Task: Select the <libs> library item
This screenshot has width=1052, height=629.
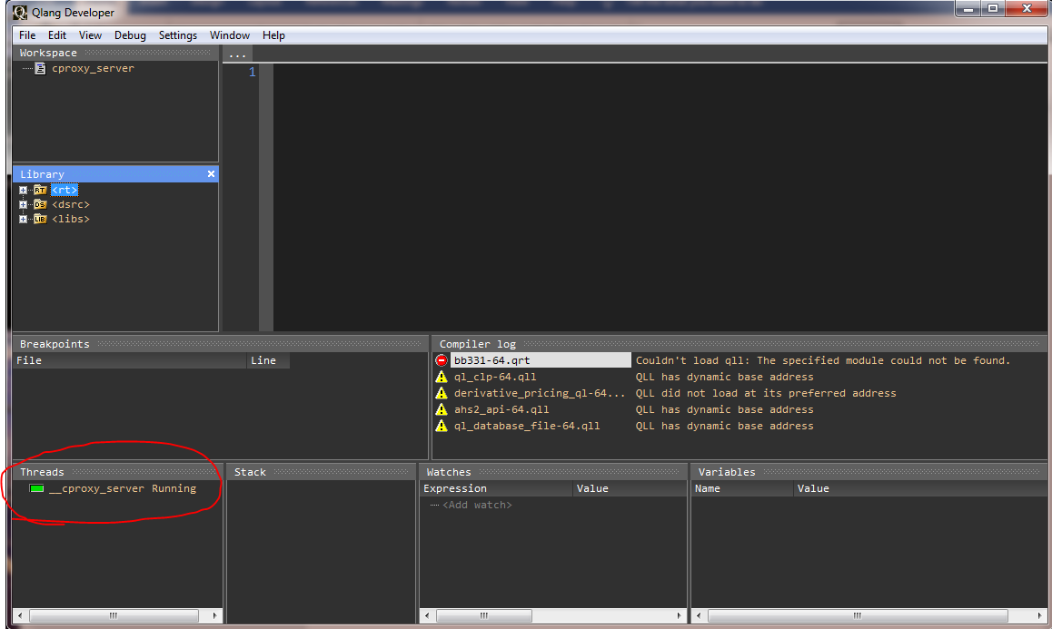Action: (x=71, y=220)
